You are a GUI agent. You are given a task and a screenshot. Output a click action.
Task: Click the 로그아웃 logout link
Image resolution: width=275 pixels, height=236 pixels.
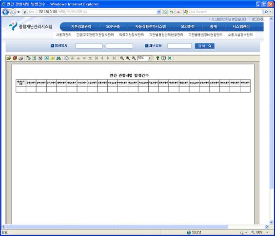tap(257, 19)
